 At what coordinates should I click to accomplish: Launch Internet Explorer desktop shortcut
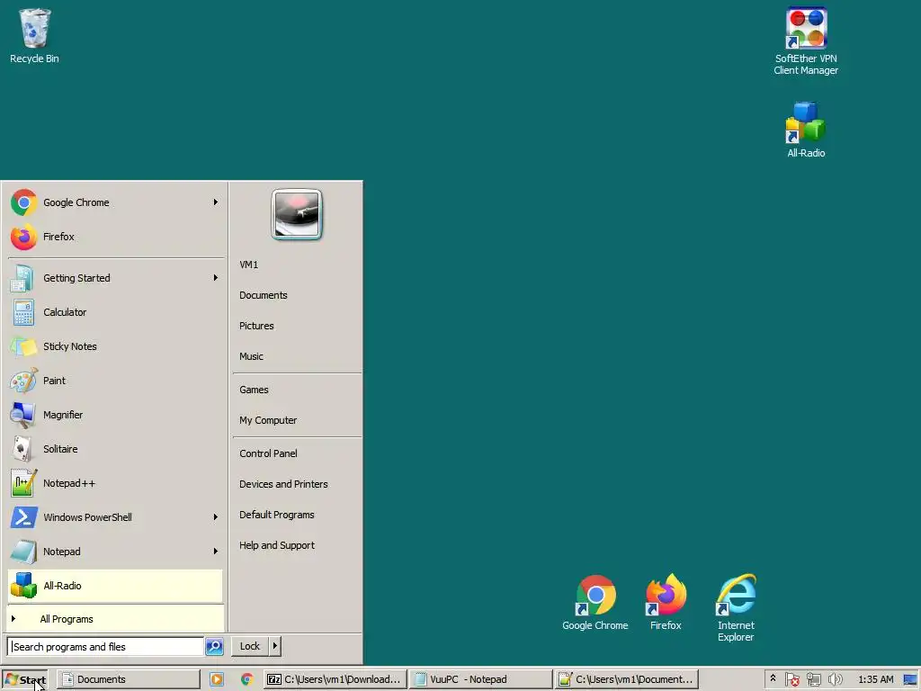[x=736, y=607]
